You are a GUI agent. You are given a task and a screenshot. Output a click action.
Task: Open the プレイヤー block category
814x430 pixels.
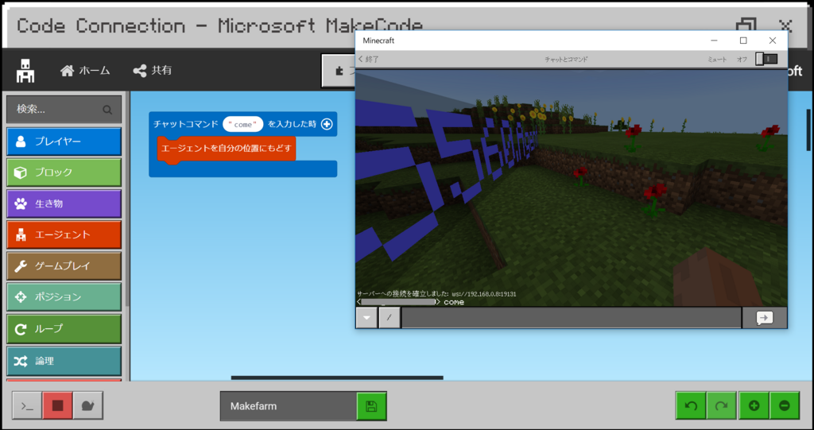[64, 141]
